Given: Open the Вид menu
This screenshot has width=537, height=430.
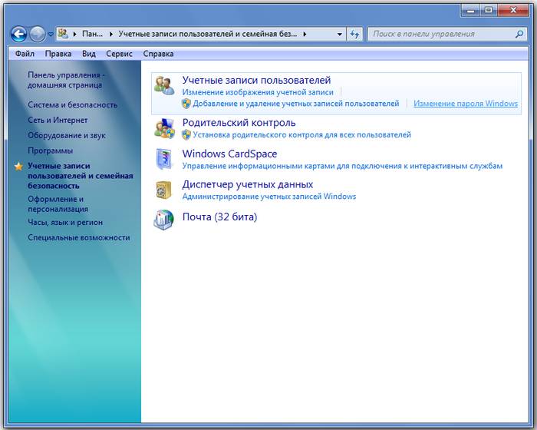Looking at the screenshot, I should 89,54.
